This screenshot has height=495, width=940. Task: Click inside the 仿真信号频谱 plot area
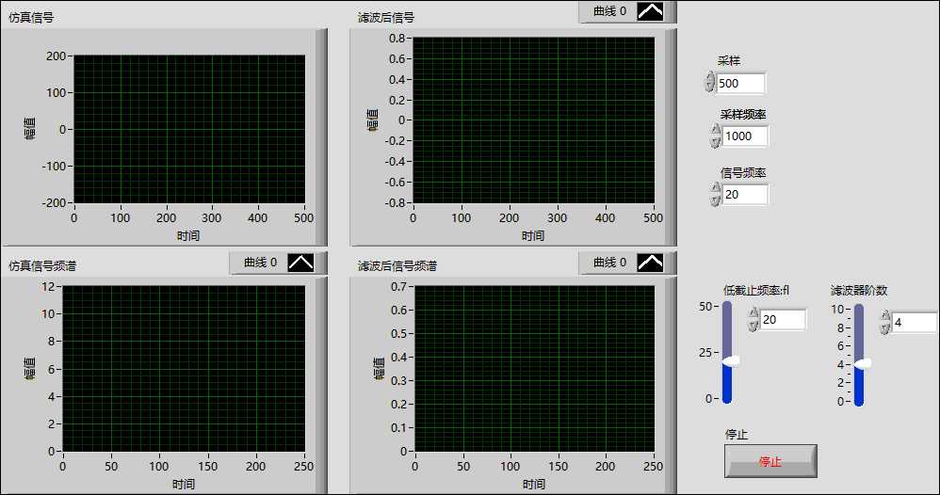[184, 368]
